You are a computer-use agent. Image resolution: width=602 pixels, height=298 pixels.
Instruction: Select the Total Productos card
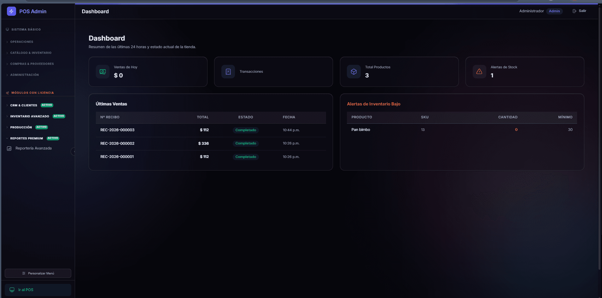[399, 72]
